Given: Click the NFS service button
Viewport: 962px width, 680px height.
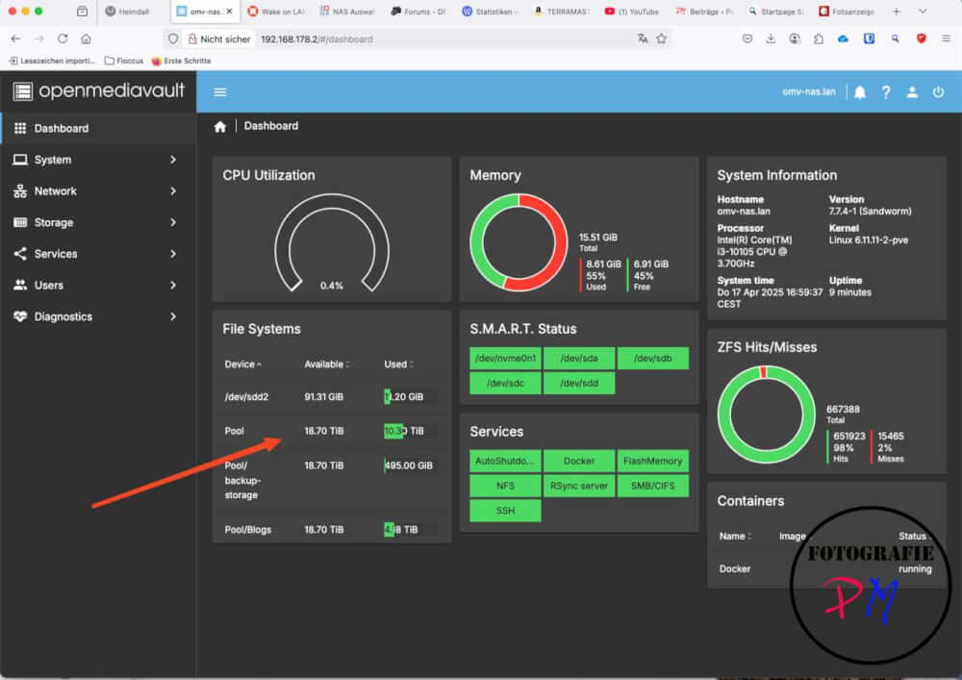Looking at the screenshot, I should (505, 486).
